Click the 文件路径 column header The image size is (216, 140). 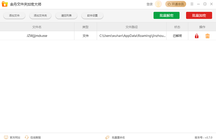pos(131,27)
